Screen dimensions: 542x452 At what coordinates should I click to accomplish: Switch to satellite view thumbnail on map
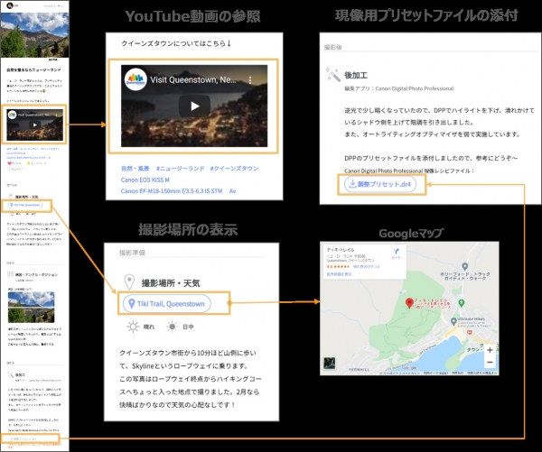coord(330,363)
